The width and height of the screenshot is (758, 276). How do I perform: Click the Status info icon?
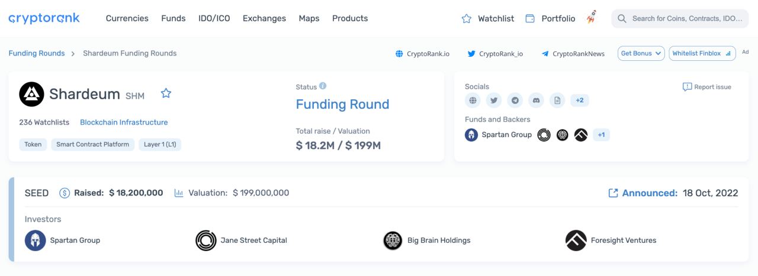pyautogui.click(x=323, y=86)
